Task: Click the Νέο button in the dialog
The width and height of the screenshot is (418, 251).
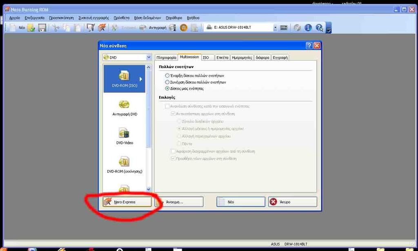Action: pos(241,202)
